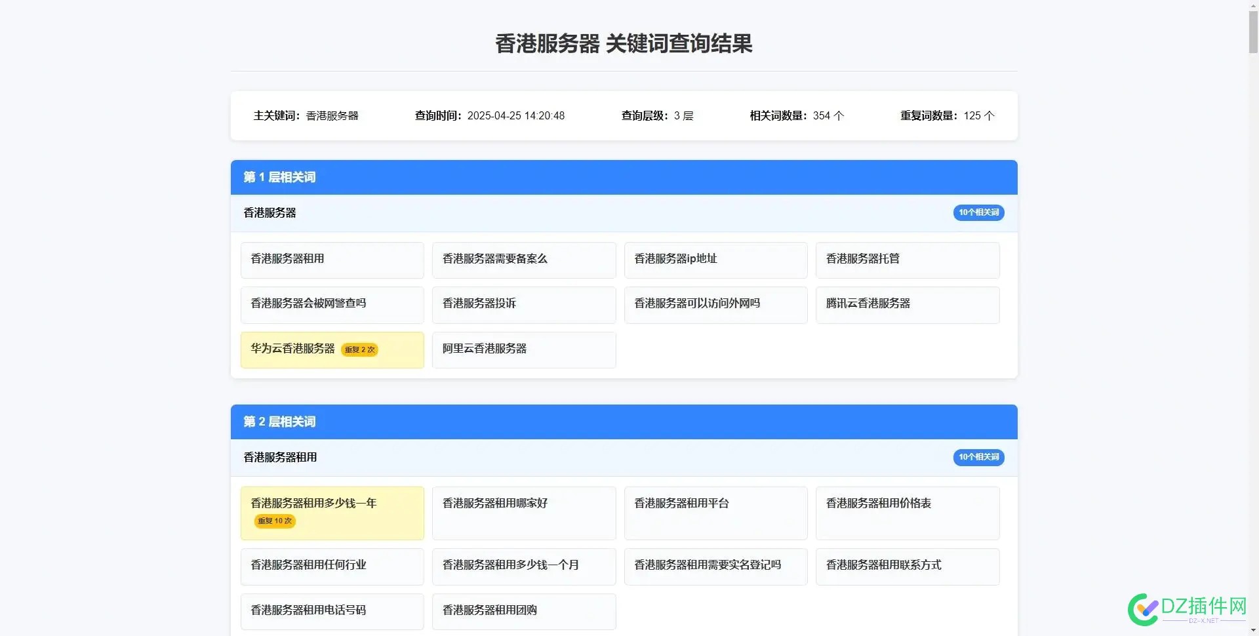Click the second 10个相关词 badge
The height and width of the screenshot is (636, 1259).
click(978, 457)
